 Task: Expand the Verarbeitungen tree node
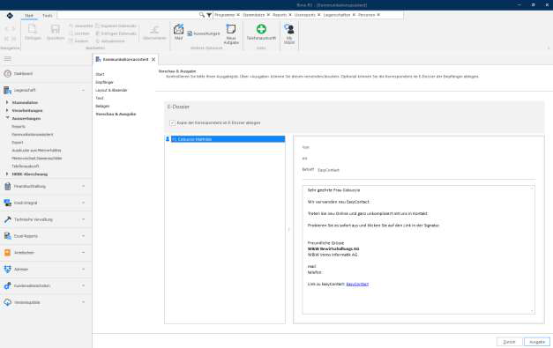coord(7,111)
